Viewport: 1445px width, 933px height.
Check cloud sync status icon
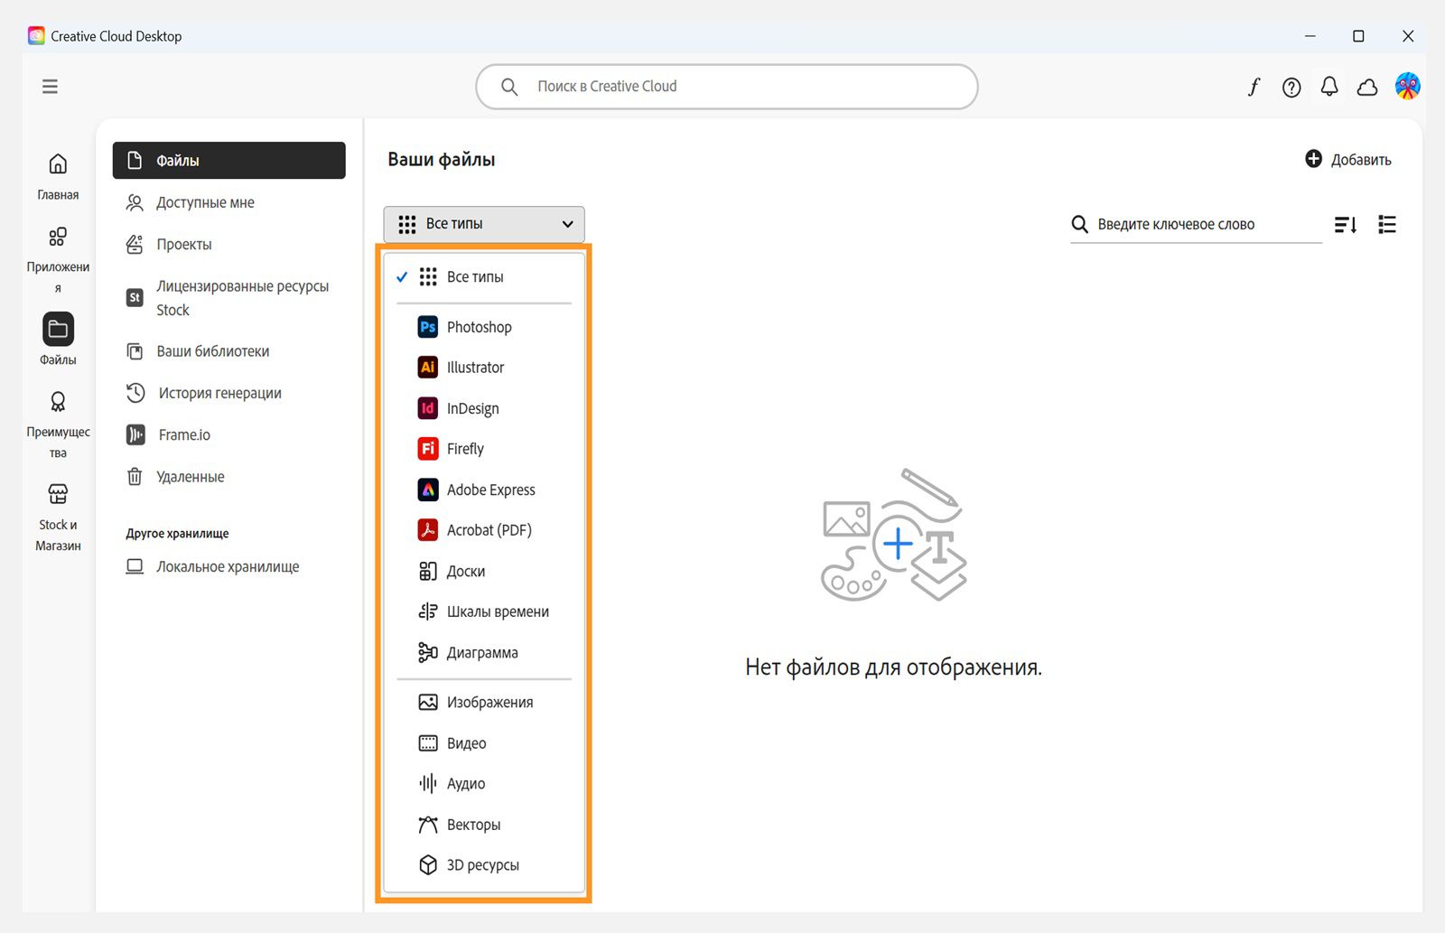click(1367, 87)
